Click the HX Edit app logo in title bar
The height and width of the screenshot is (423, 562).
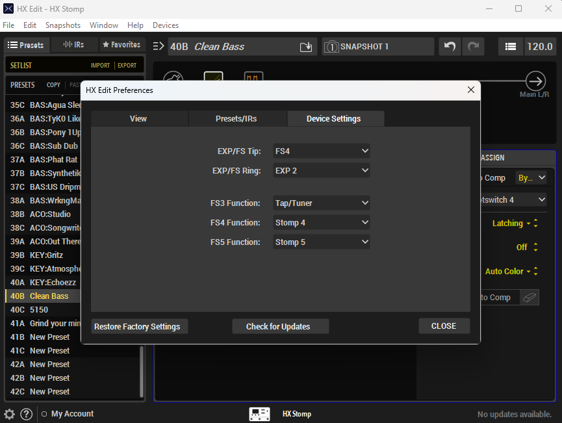[8, 8]
